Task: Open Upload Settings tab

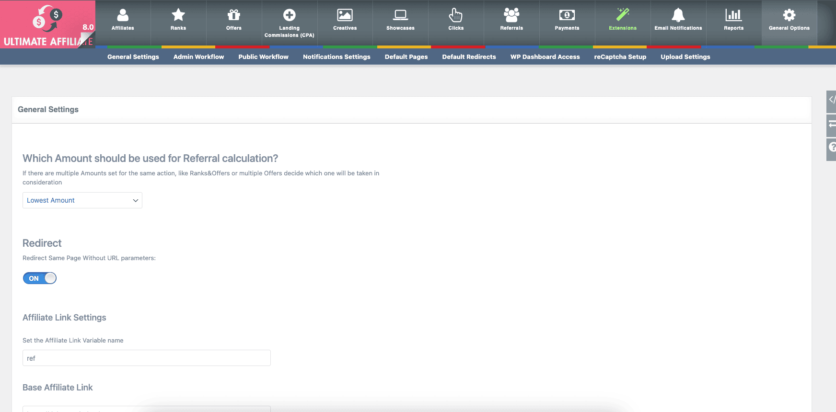Action: click(685, 57)
